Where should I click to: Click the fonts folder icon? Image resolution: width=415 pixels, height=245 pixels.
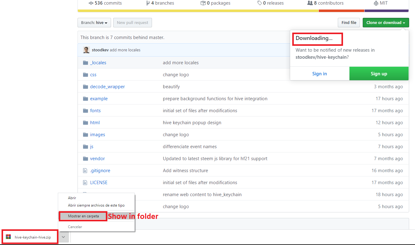tap(86, 111)
